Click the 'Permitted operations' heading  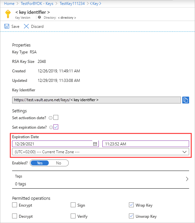[31, 198]
